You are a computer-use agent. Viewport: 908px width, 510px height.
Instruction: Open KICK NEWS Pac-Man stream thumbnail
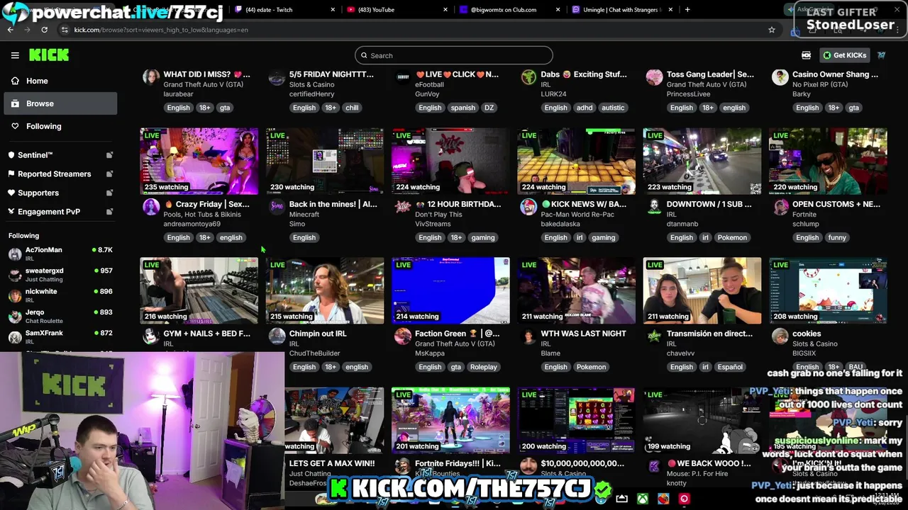(576, 161)
